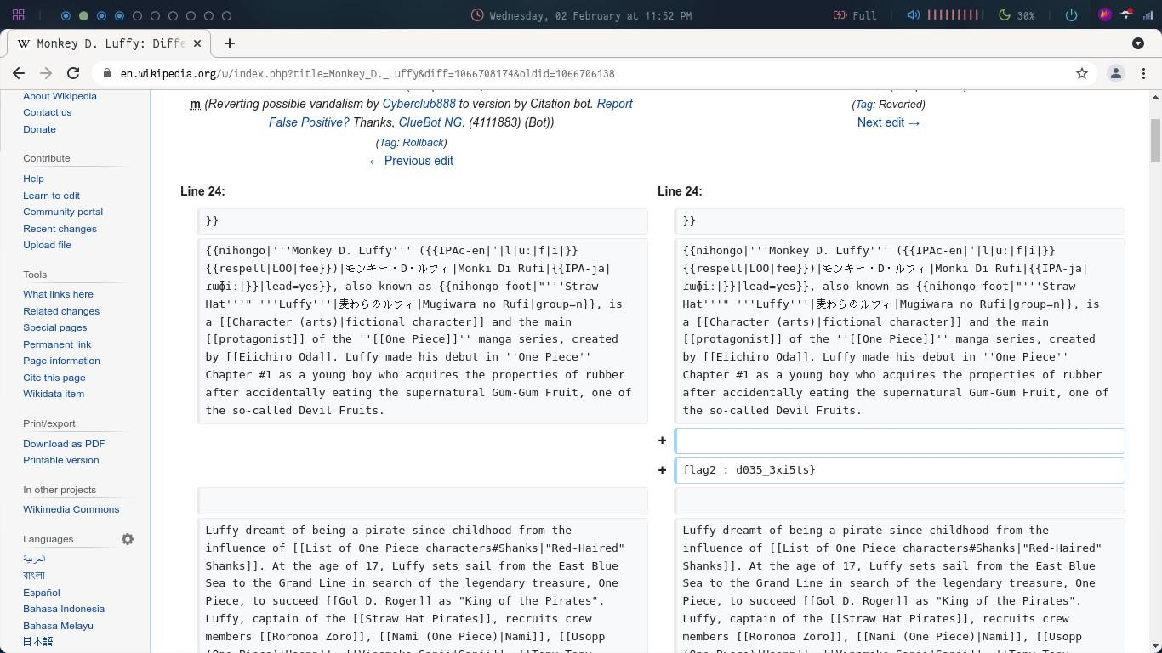Open the Donate link
Screen dimensions: 1162x653
(x=40, y=129)
